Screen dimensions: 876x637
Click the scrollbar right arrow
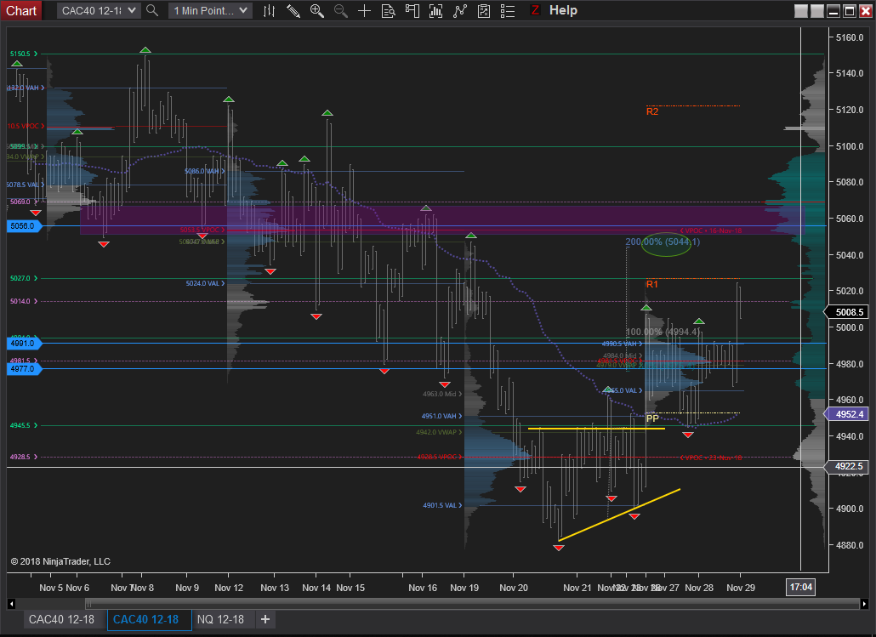pos(864,604)
